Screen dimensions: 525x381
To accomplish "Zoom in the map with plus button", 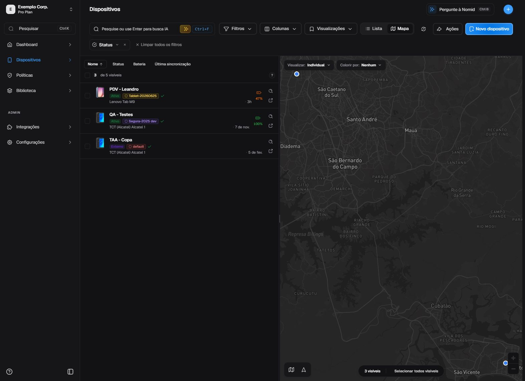I will click(513, 358).
